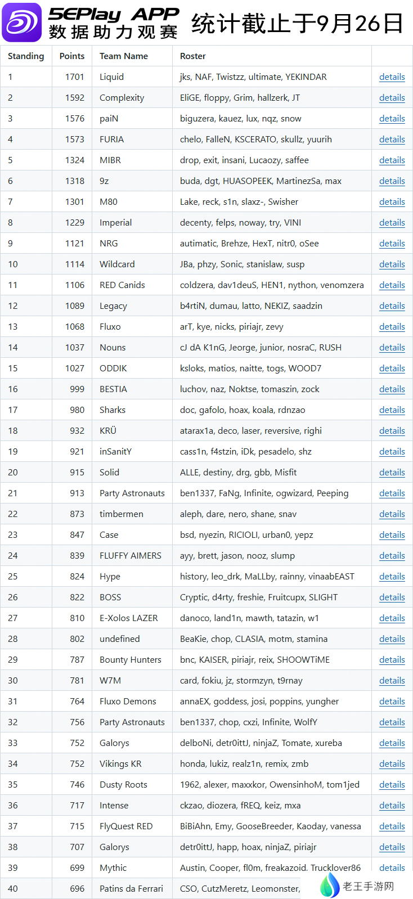The height and width of the screenshot is (899, 413).
Task: Open details link for Fluxo Demons
Action: [392, 702]
